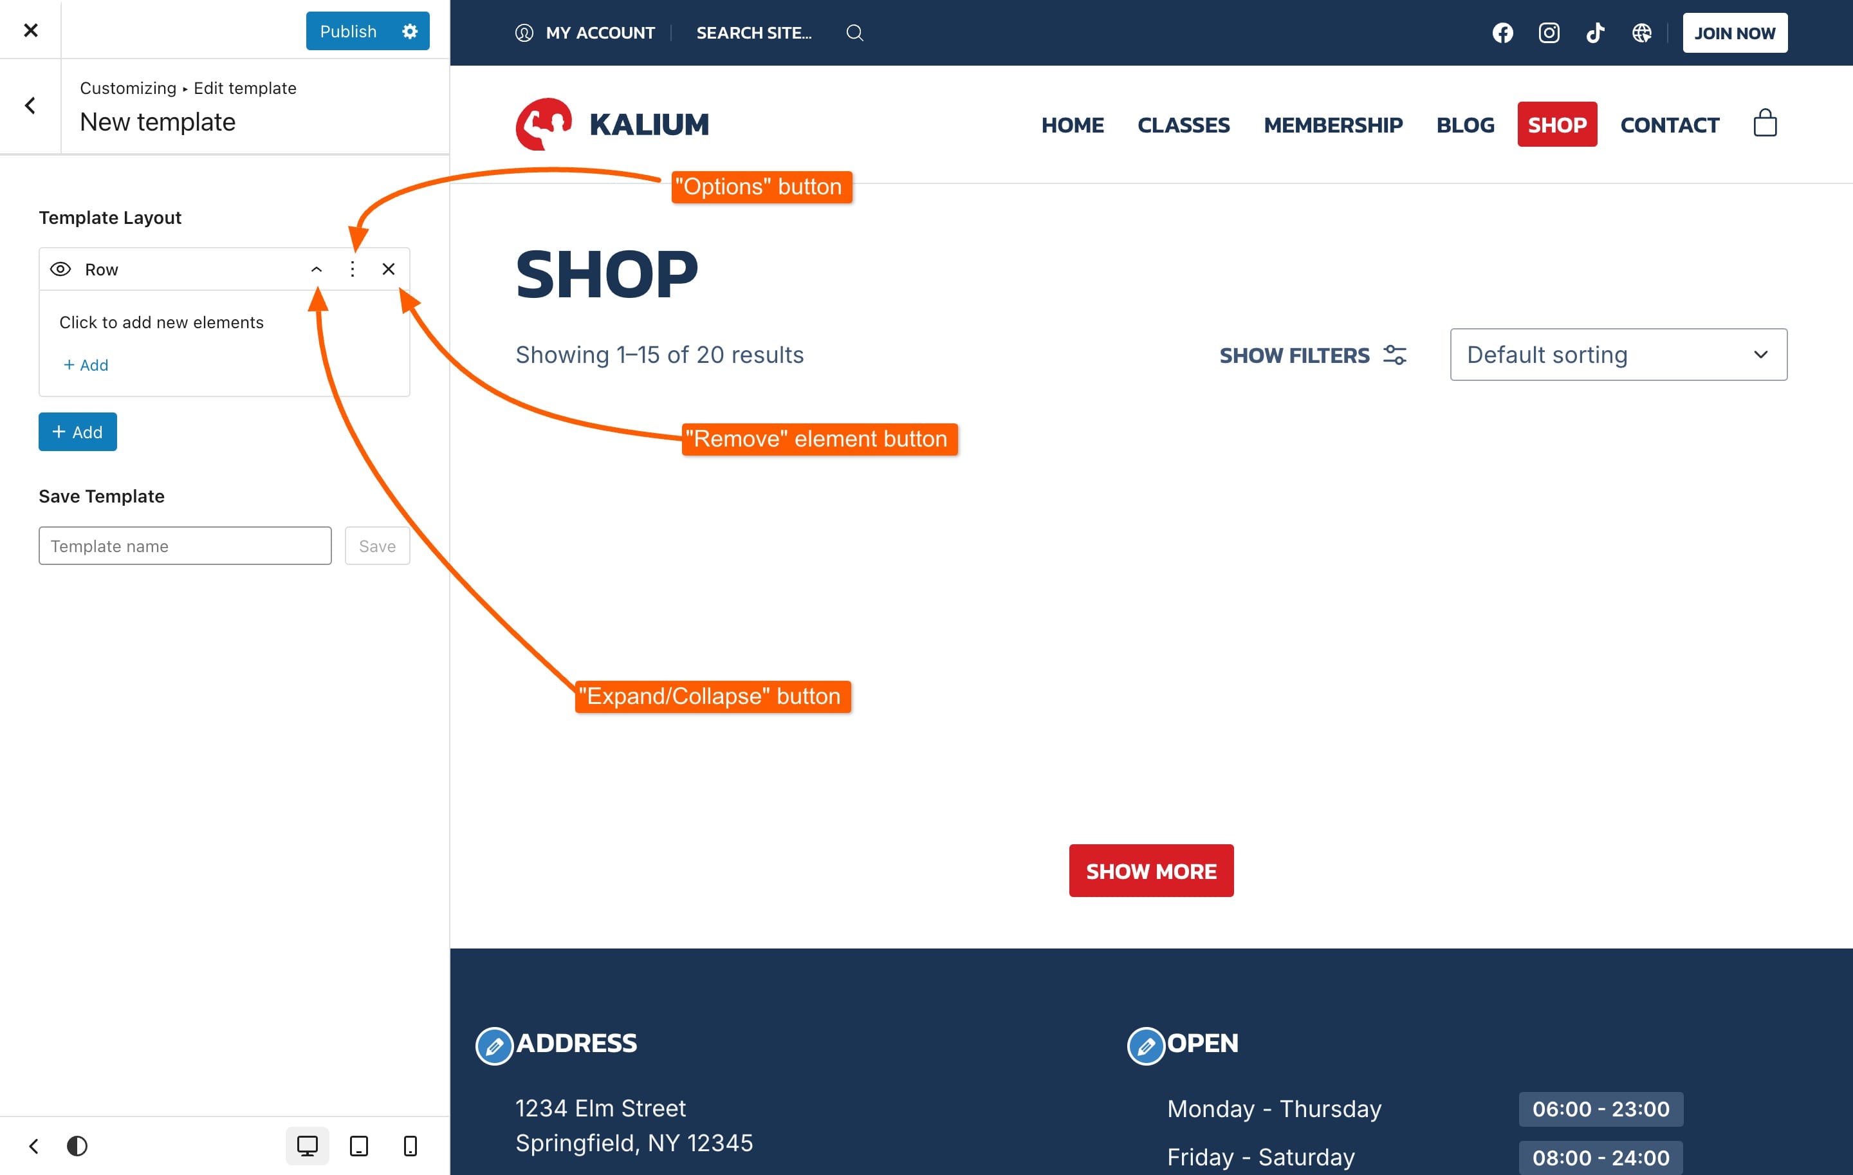Remove the Row element

389,270
